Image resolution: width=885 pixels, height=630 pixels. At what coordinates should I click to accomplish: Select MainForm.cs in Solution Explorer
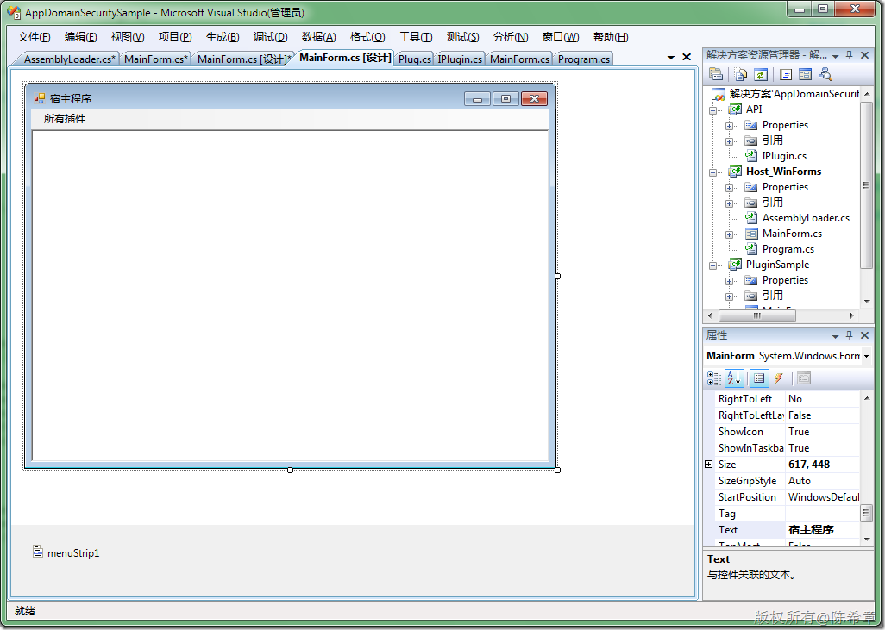point(792,234)
